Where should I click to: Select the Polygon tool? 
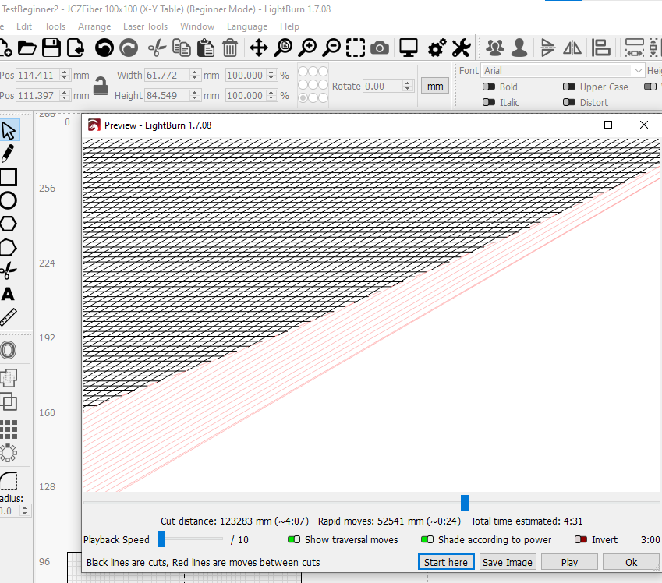point(9,224)
